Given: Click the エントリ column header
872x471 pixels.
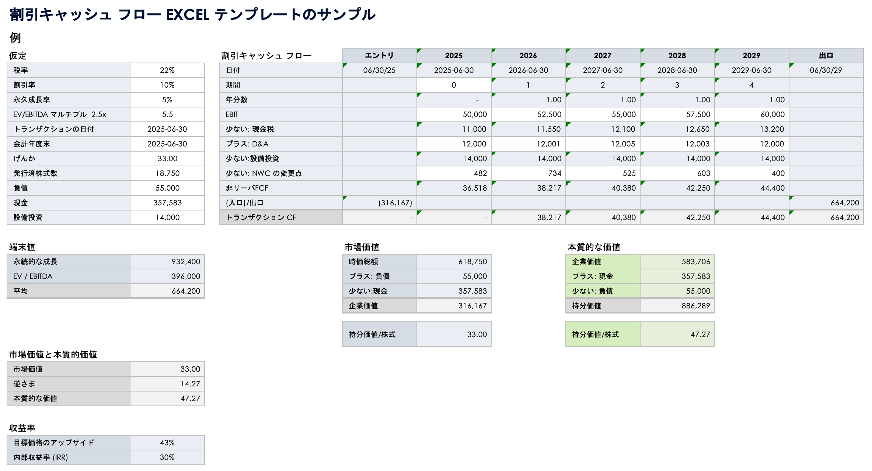Looking at the screenshot, I should (380, 56).
